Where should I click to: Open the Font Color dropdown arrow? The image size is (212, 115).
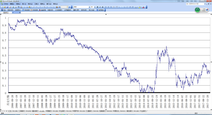(x=145, y=7)
